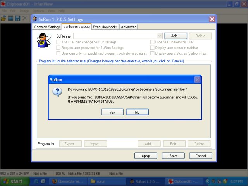Viewport: 248px width, 186px height.
Task: Open the View menu in IrfanView
Action: pos(51,11)
